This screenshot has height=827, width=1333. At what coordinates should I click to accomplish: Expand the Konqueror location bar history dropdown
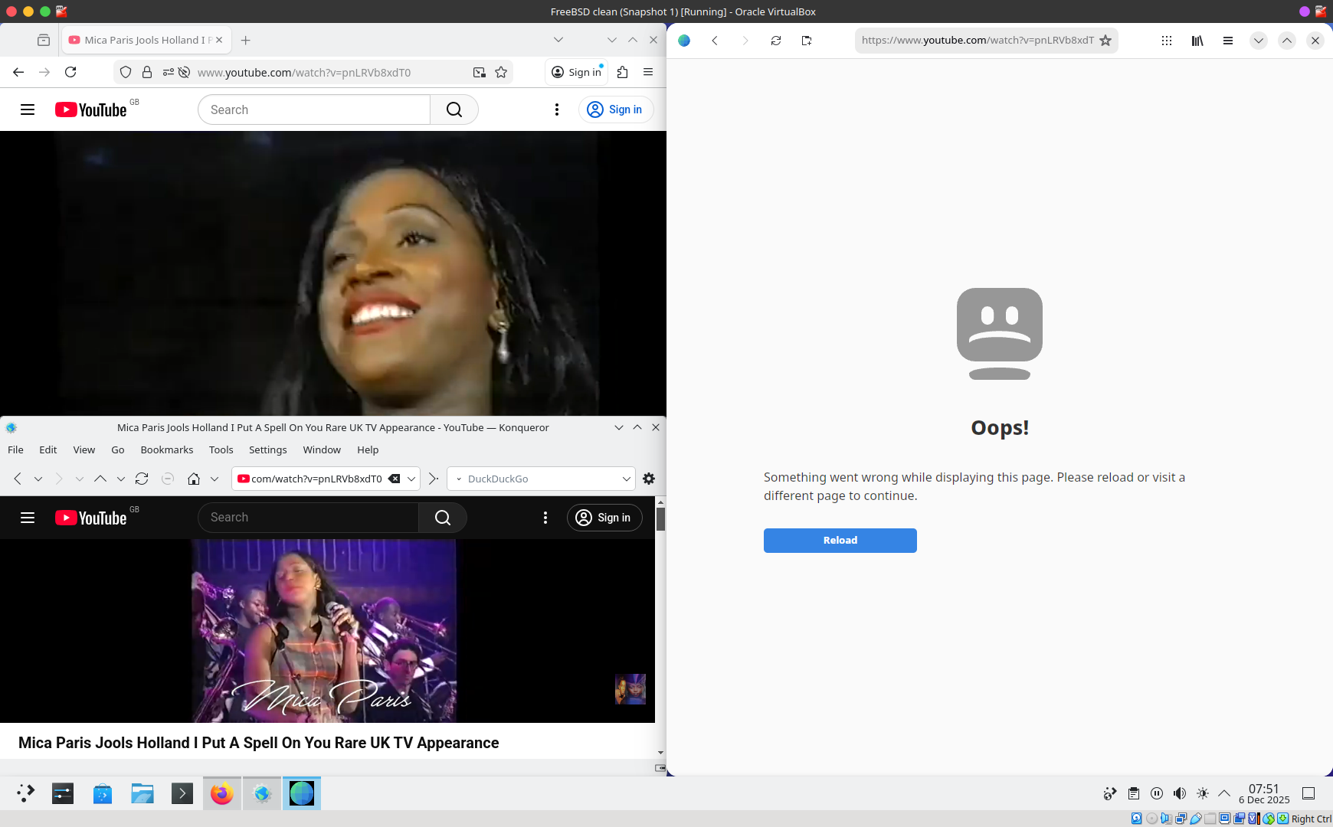click(411, 479)
